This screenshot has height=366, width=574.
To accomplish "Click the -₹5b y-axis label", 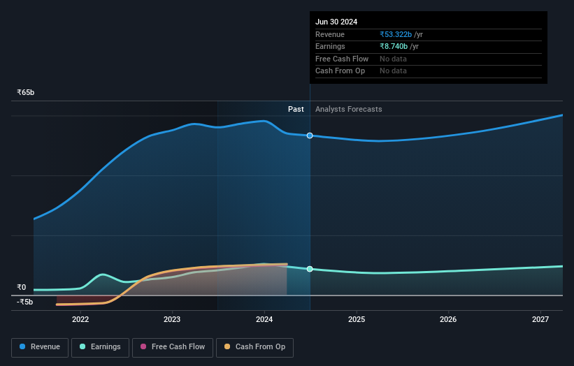I will (x=25, y=302).
